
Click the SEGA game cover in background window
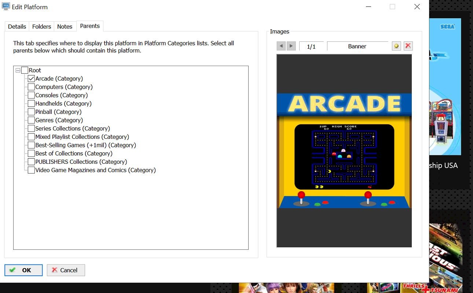coord(445,87)
